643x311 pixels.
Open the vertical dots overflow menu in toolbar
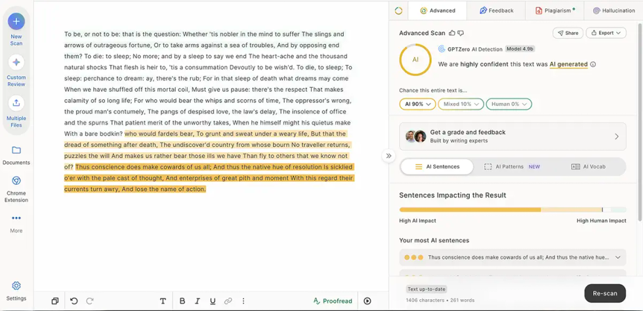coord(243,301)
